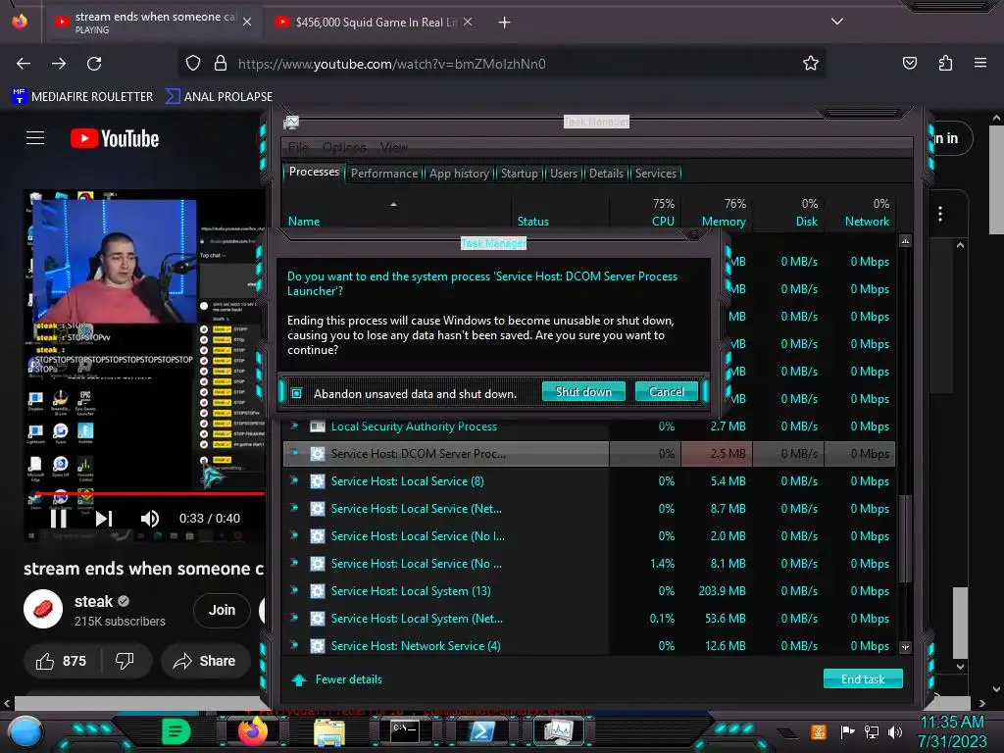Switch to the Performance tab
This screenshot has width=1004, height=753.
coord(384,174)
